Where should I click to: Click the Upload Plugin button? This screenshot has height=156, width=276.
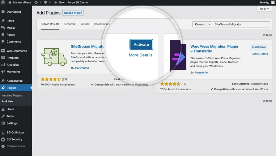73,13
